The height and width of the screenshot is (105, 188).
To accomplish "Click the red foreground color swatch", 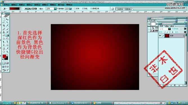I will click(4, 56).
